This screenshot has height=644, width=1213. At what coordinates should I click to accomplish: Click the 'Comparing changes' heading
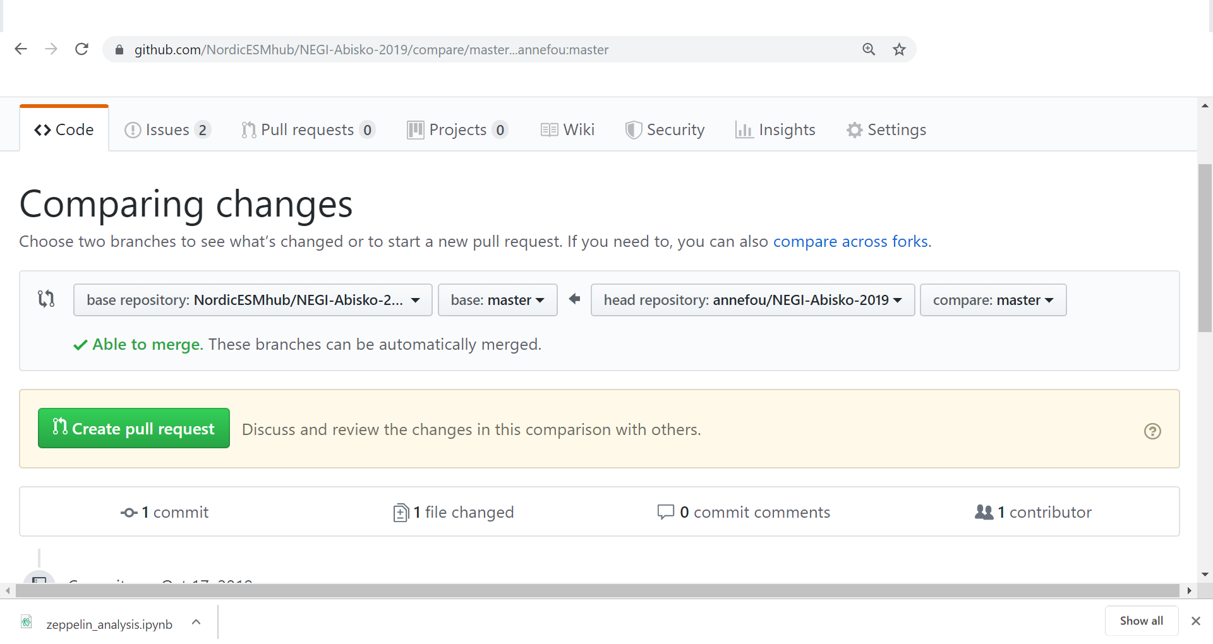click(186, 205)
